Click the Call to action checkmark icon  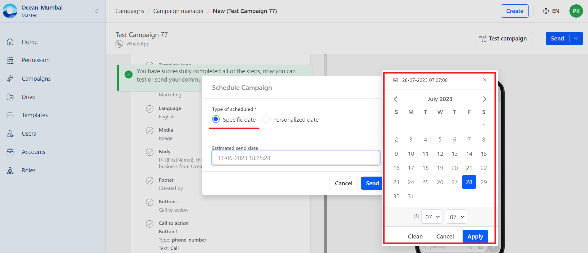(150, 224)
